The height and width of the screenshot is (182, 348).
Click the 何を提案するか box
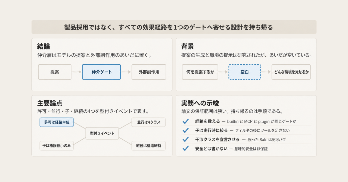pos(200,72)
